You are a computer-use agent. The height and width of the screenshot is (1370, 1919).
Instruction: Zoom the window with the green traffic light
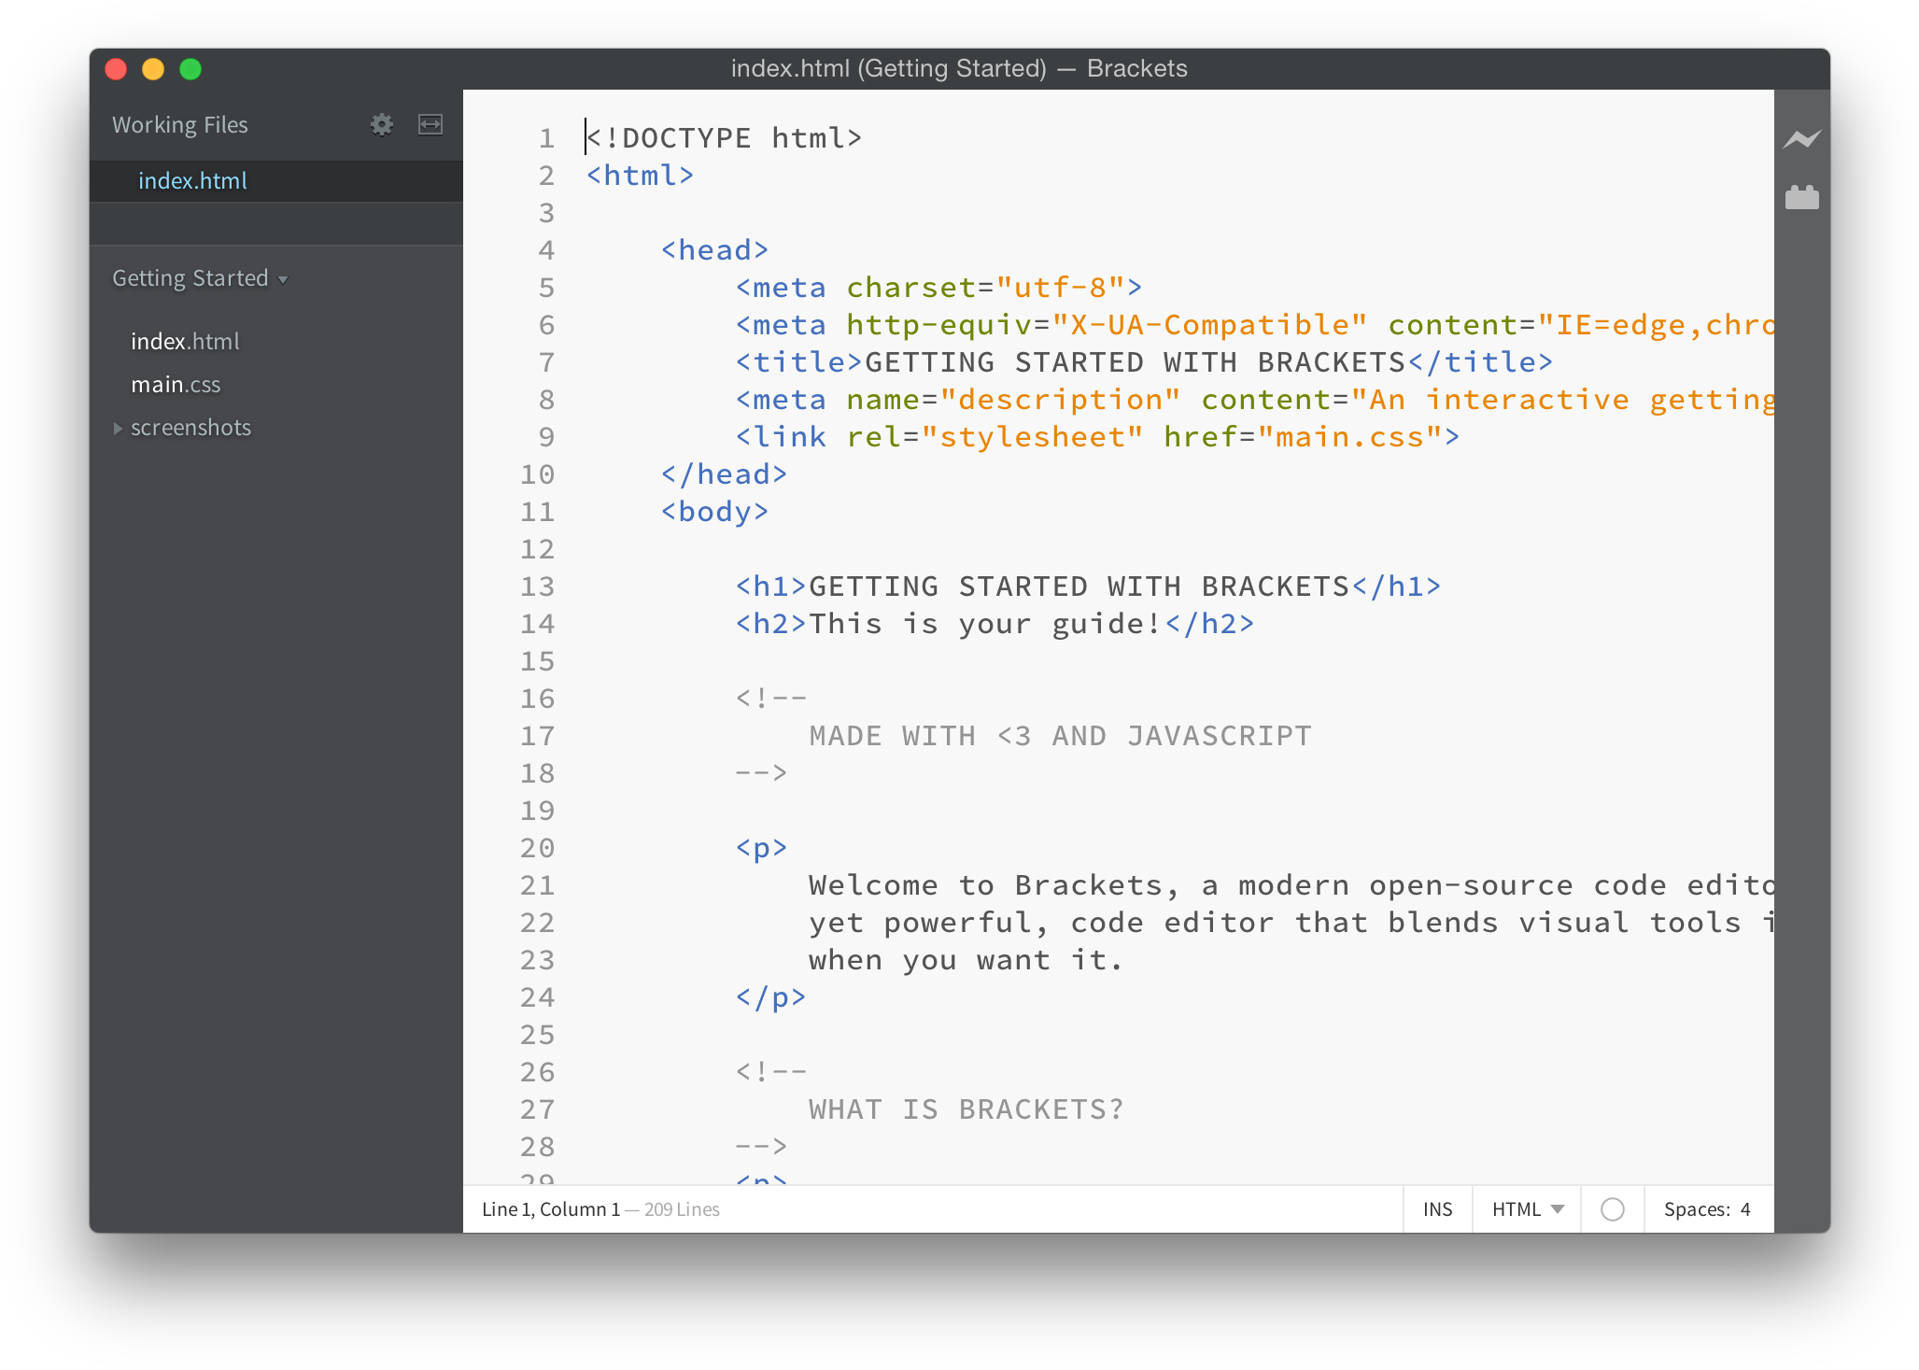(x=190, y=69)
